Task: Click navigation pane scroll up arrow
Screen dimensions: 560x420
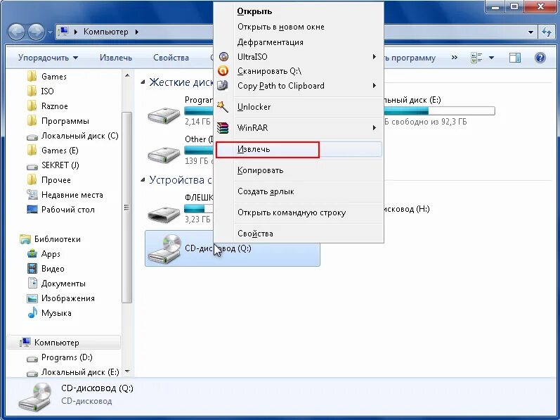Action: tap(127, 75)
